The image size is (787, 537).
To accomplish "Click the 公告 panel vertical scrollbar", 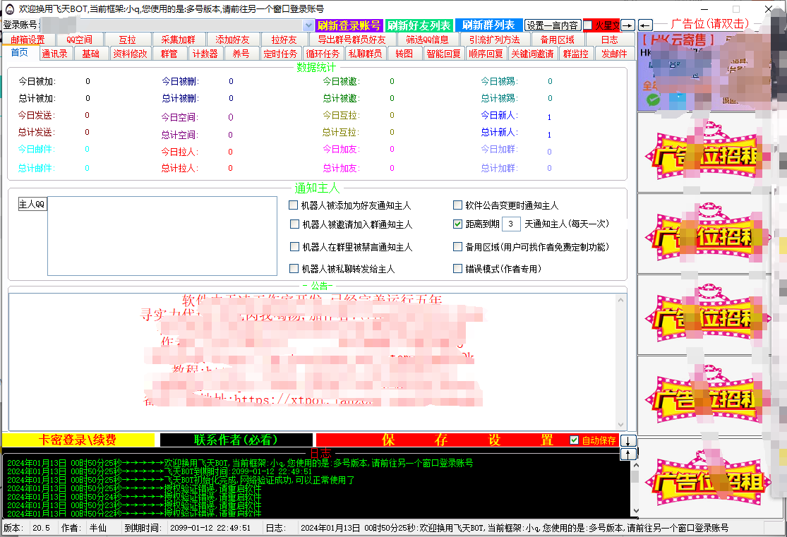I will tap(620, 362).
